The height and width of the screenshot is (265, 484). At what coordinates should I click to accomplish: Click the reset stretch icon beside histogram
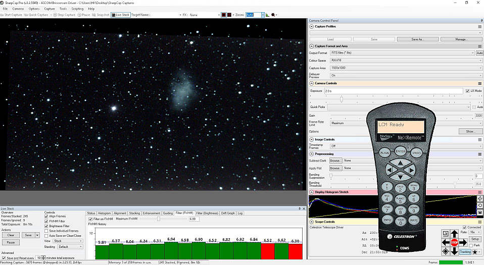click(480, 205)
